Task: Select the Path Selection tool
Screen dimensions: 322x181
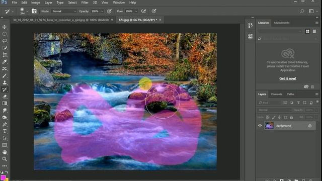Action: (x=5, y=138)
